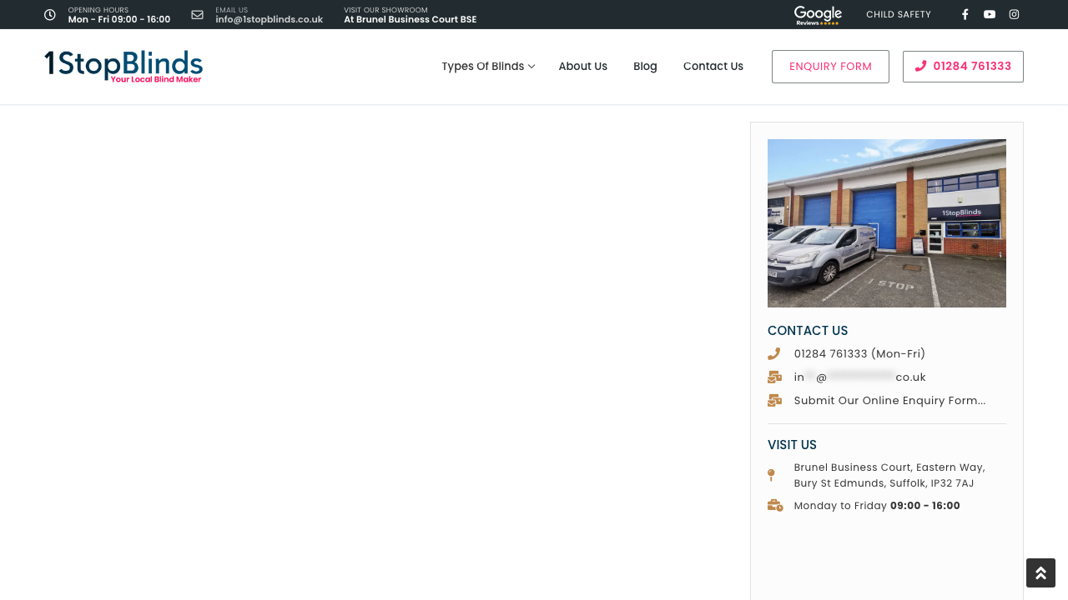Click the 1StopBlinds logo
This screenshot has width=1068, height=600.
(123, 66)
